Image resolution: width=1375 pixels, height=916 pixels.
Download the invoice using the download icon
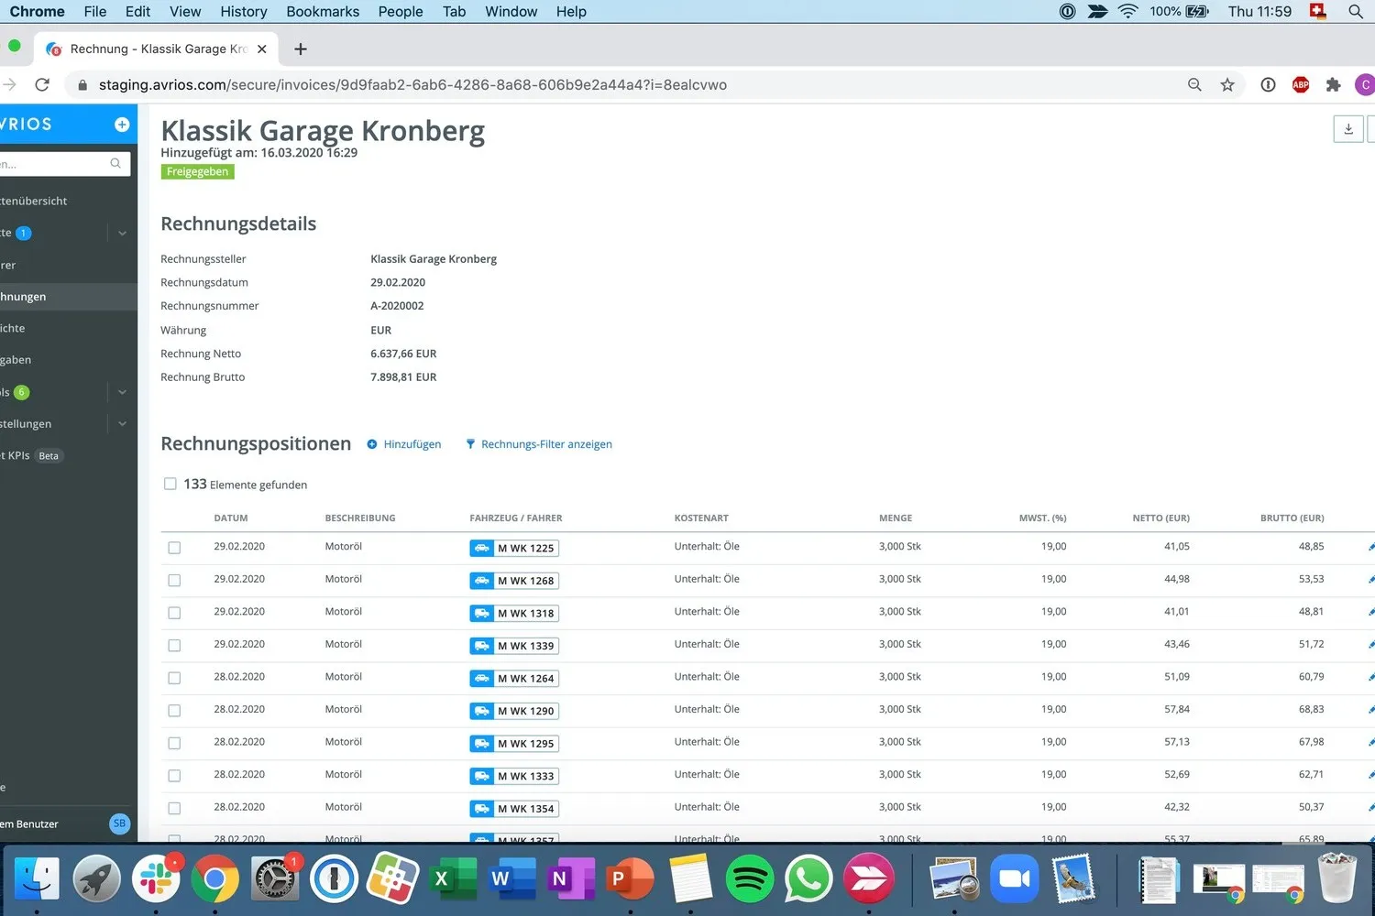click(1347, 129)
